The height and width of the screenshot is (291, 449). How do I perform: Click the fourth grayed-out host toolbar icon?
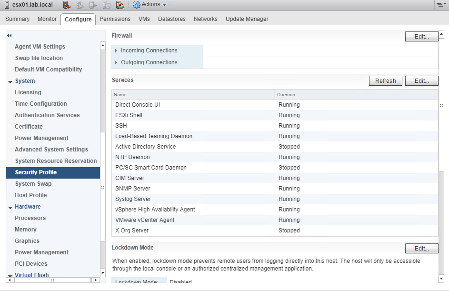(107, 5)
